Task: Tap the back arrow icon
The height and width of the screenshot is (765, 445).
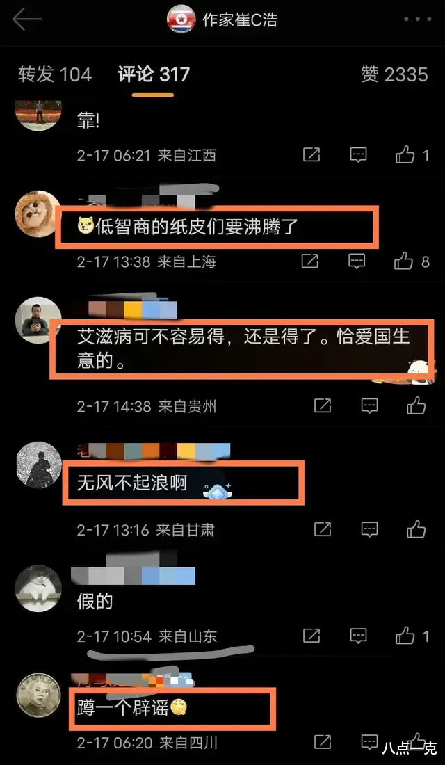Action: 27,19
